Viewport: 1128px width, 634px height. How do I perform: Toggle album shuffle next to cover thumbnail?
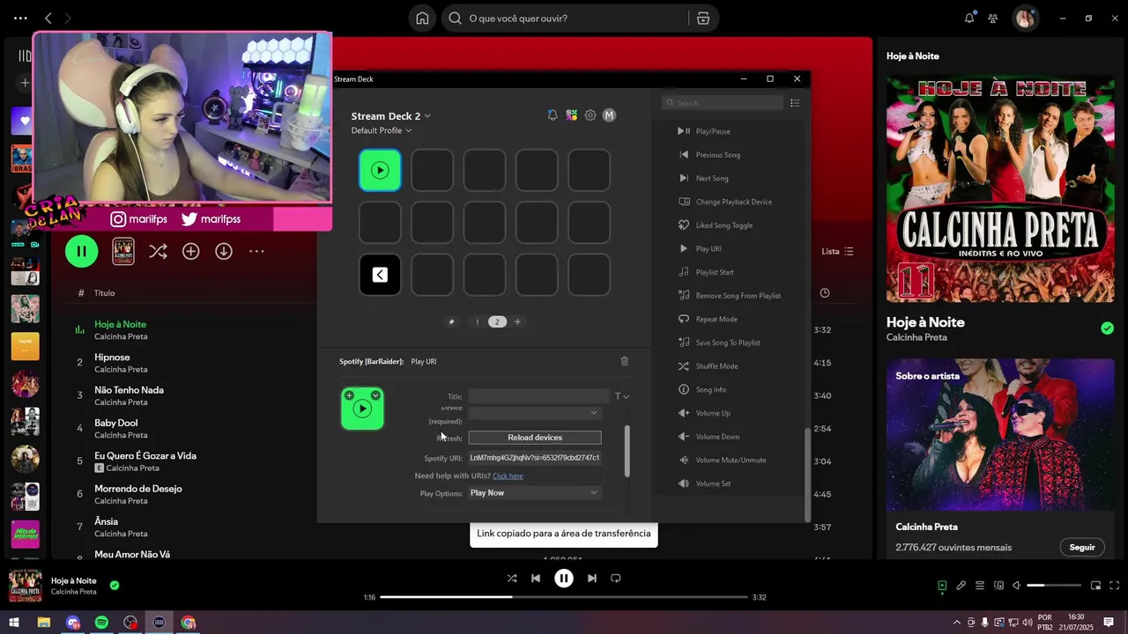(x=158, y=252)
